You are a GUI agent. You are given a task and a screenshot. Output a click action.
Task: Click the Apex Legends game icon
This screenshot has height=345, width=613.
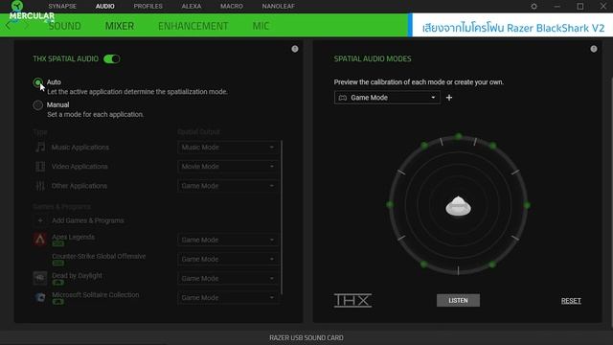coord(40,240)
